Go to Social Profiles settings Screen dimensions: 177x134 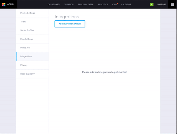27,30
